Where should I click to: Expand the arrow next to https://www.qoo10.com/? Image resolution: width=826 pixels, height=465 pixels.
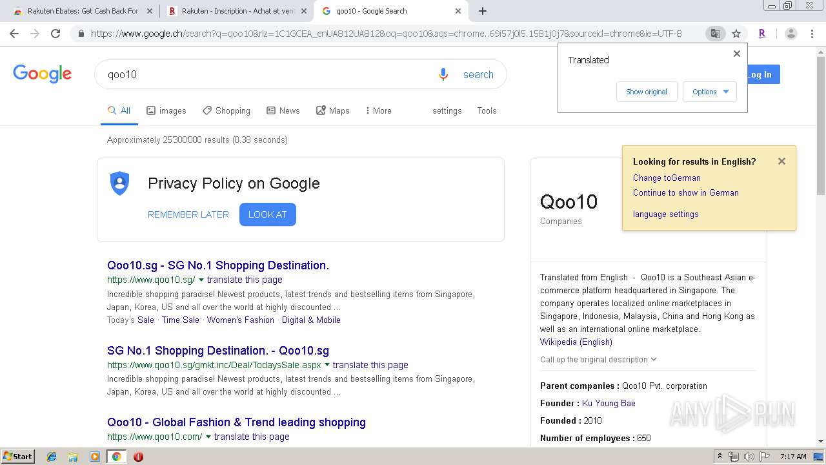pyautogui.click(x=208, y=437)
